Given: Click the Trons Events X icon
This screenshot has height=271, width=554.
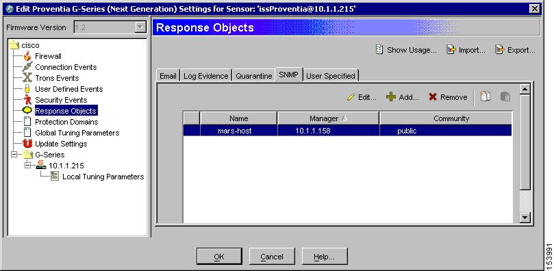Looking at the screenshot, I should click(x=27, y=77).
